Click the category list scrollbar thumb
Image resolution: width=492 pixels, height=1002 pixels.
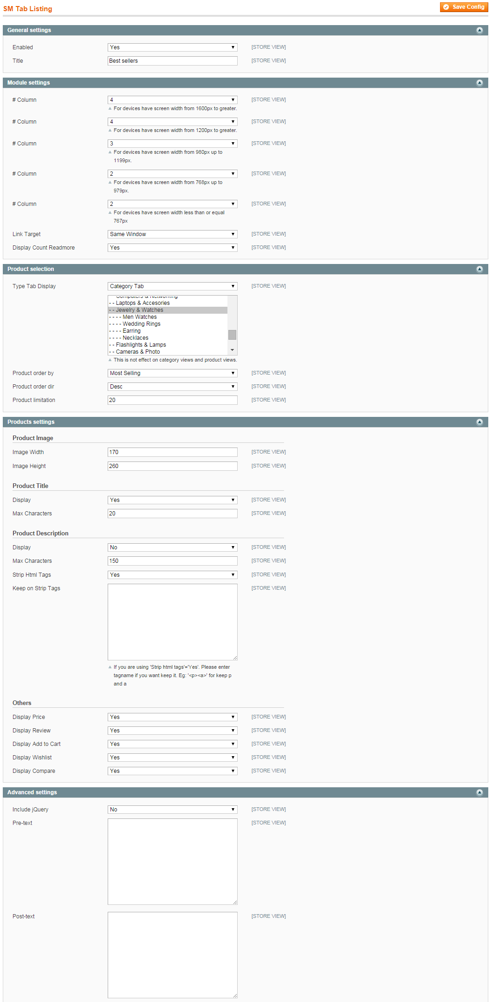pyautogui.click(x=233, y=335)
